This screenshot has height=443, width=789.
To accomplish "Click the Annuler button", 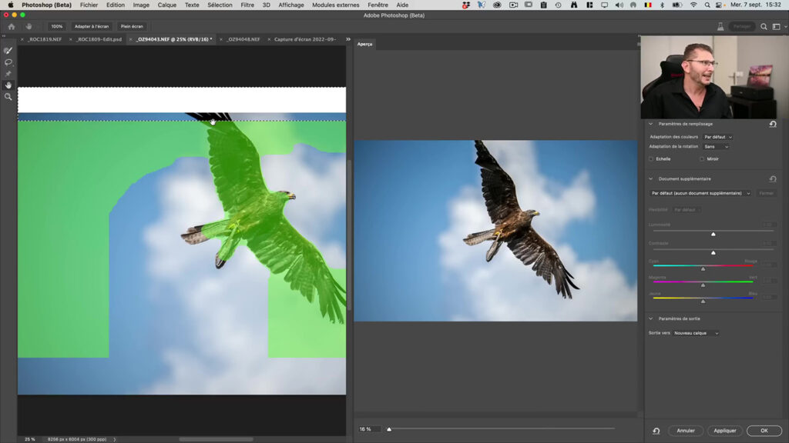I will 686,431.
